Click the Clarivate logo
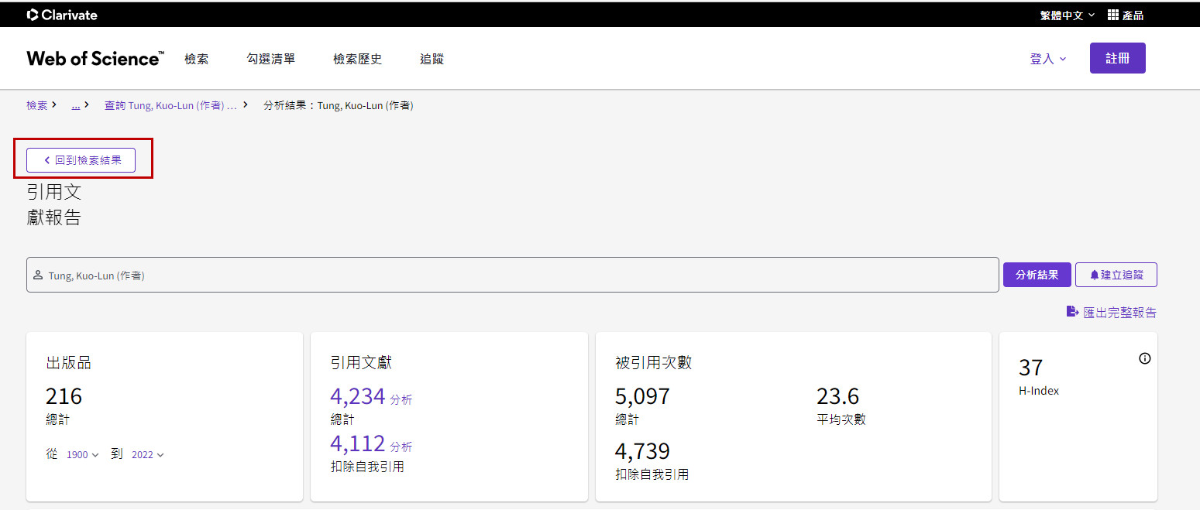Viewport: 1200px width, 510px height. coord(62,15)
